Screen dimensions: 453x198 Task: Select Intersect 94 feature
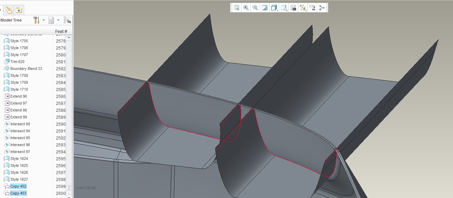(x=20, y=131)
